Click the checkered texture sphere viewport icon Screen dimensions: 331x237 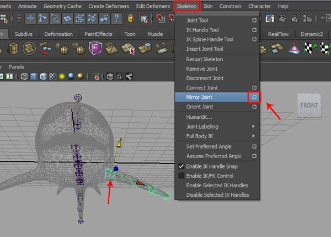coord(52,77)
